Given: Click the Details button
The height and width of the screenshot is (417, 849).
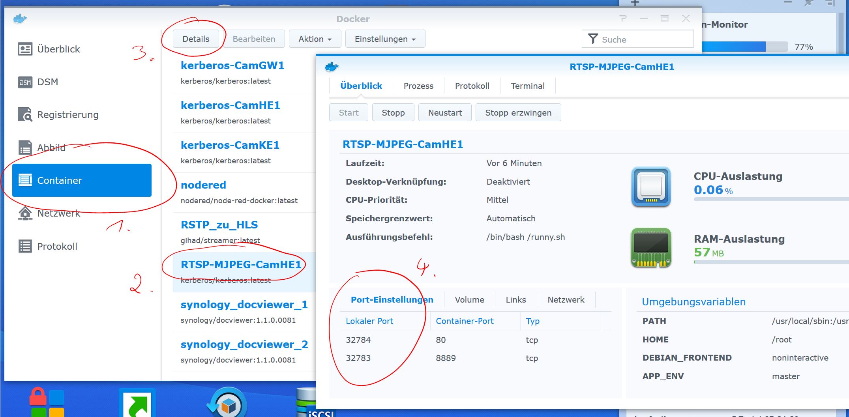Looking at the screenshot, I should tap(196, 39).
